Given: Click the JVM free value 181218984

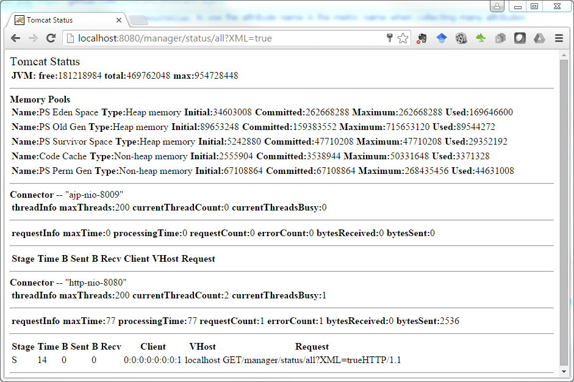Looking at the screenshot, I should 80,76.
